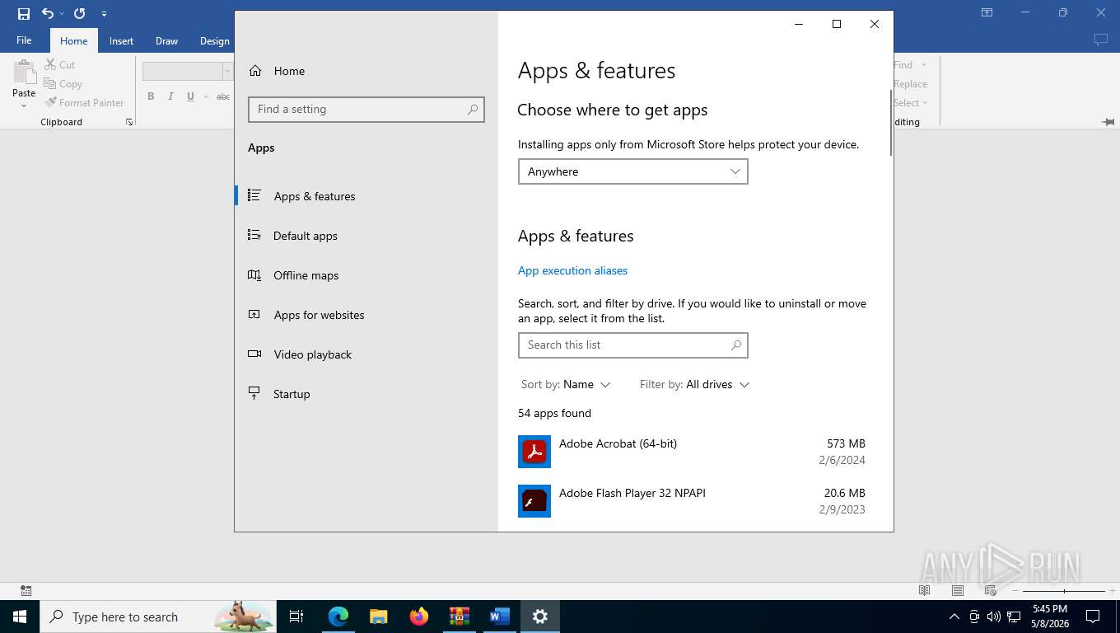Open File Explorer from the taskbar

(378, 617)
